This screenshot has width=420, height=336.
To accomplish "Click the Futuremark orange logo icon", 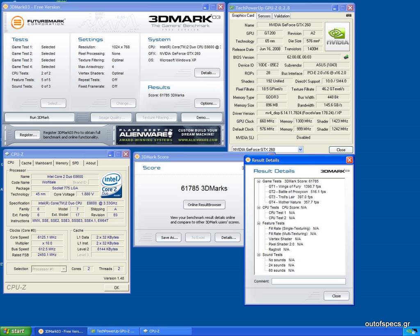I will tap(18, 22).
